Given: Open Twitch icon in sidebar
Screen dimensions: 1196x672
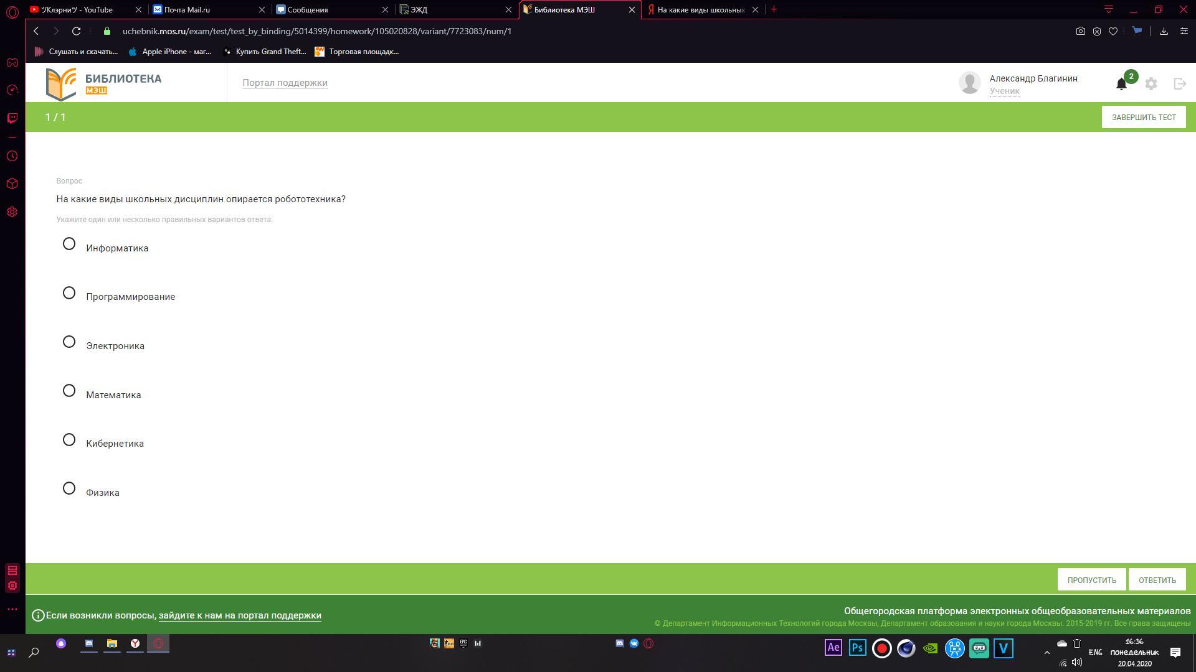Looking at the screenshot, I should [12, 118].
